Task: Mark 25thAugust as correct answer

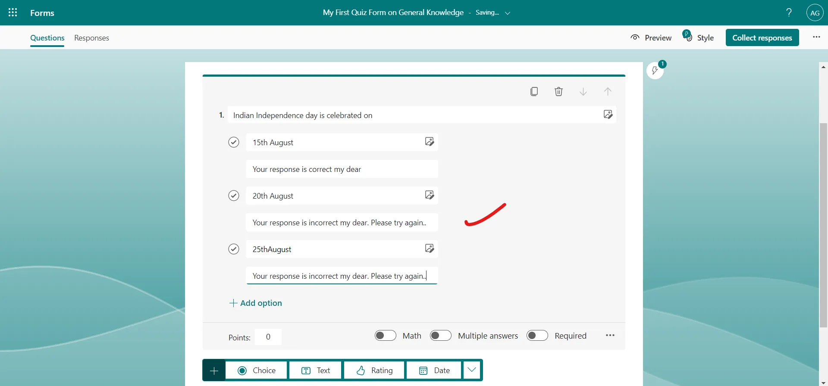Action: pyautogui.click(x=234, y=249)
